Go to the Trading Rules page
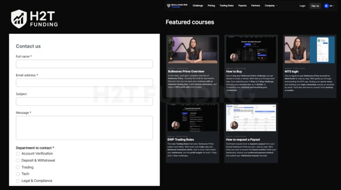 [x=226, y=6]
